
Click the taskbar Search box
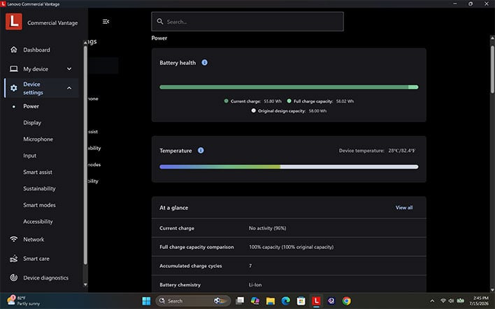click(193, 301)
